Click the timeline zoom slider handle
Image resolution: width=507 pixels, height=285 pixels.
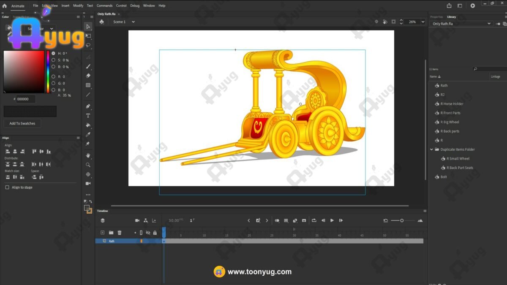pyautogui.click(x=402, y=220)
